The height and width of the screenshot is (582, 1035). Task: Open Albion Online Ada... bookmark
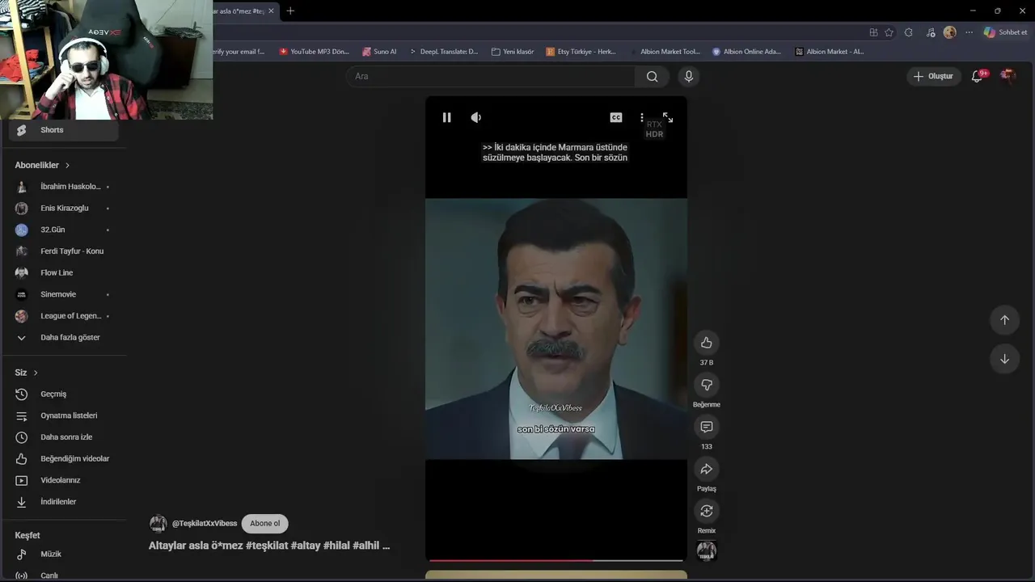click(747, 52)
